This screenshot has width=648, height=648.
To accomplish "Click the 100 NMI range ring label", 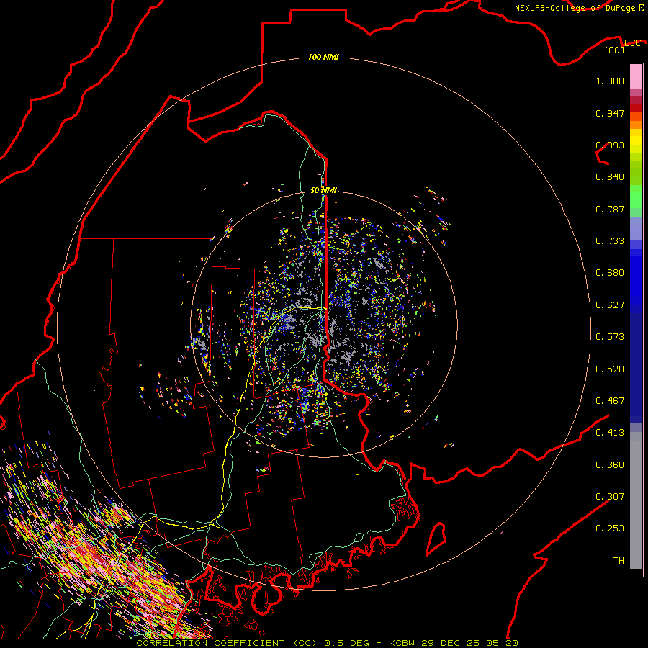I will click(x=323, y=57).
